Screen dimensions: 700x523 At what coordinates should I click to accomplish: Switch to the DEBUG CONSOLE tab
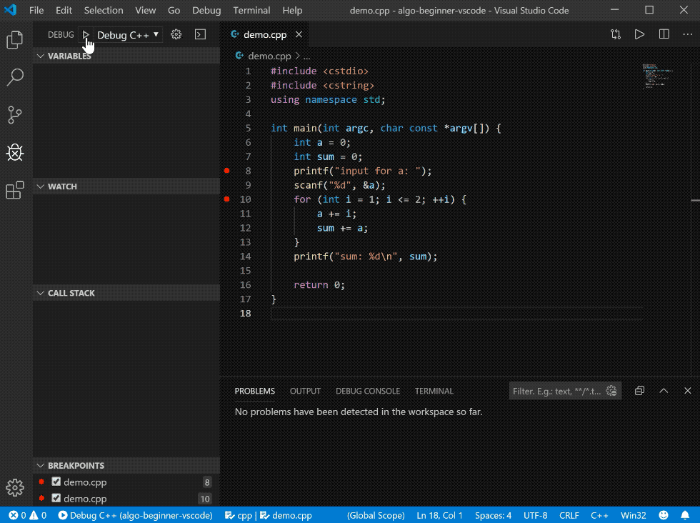pos(368,391)
